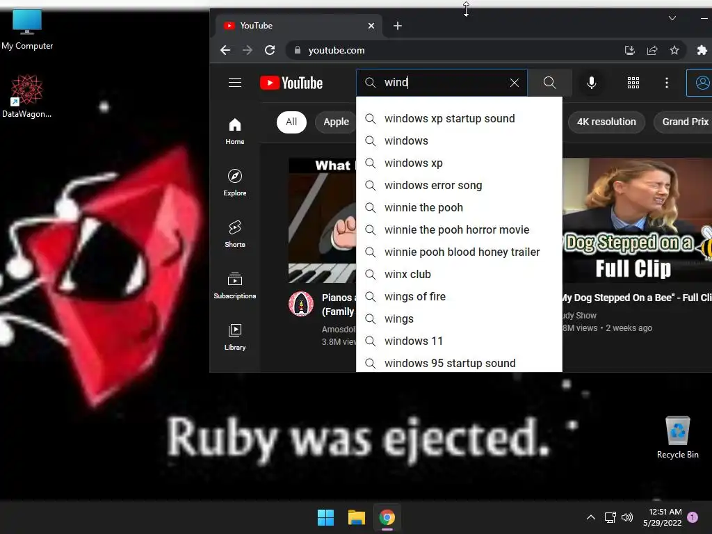The width and height of the screenshot is (712, 534).
Task: Open volume control tray icon
Action: click(x=627, y=517)
